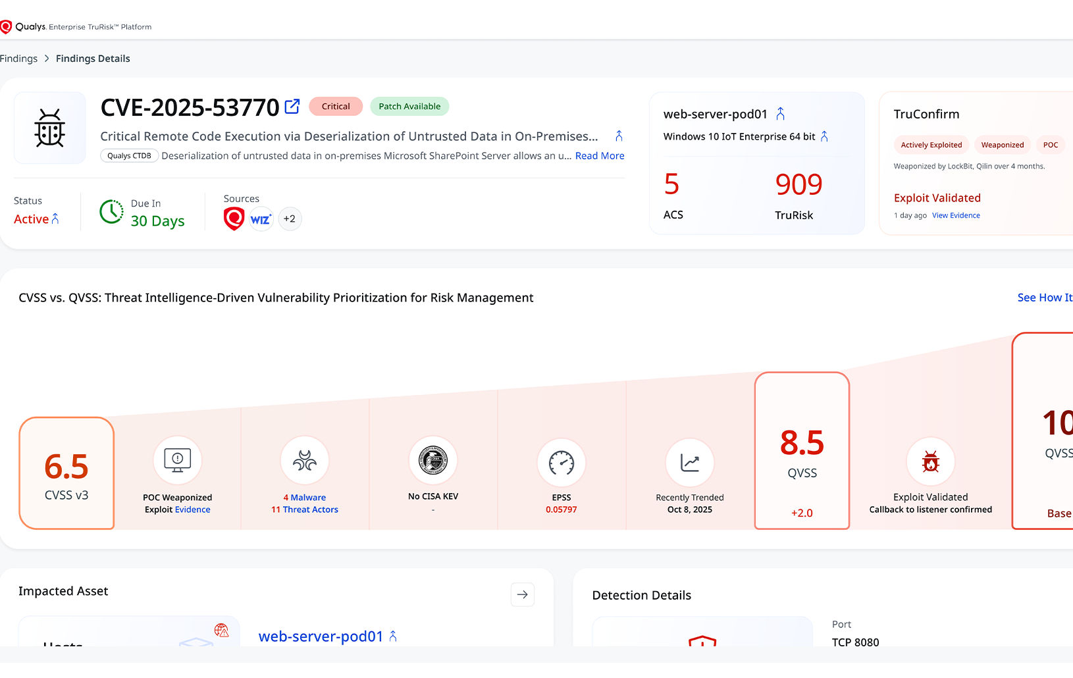This screenshot has height=678, width=1073.
Task: Click the POC tag in TruConfirm
Action: click(x=1051, y=145)
